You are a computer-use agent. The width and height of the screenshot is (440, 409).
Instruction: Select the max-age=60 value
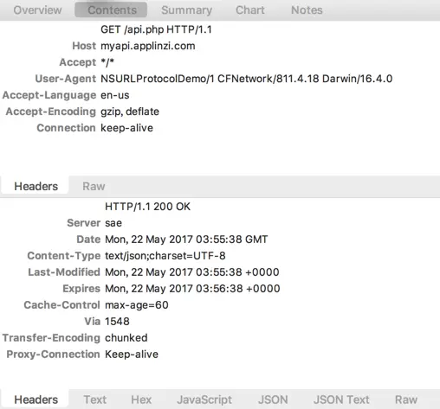137,305
